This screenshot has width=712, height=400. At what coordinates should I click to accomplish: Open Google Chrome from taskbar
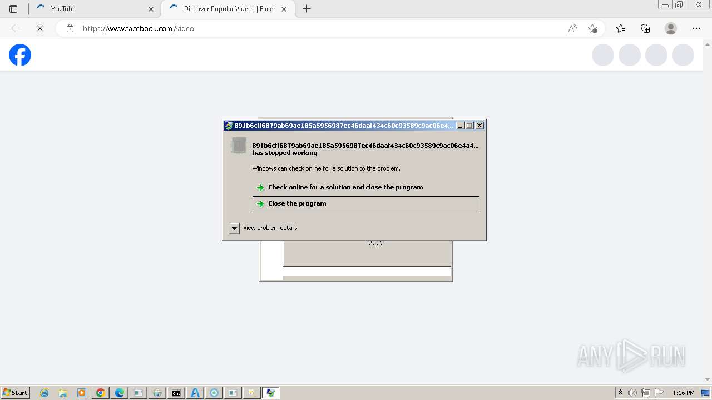point(101,393)
